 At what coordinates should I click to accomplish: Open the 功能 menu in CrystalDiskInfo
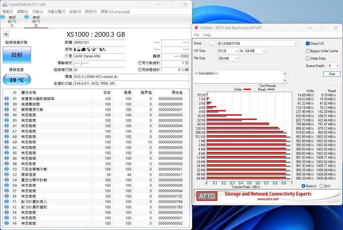click(38, 12)
